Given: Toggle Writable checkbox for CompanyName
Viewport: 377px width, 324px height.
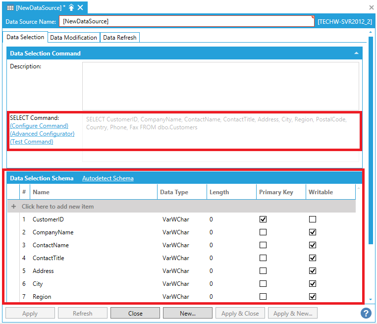Looking at the screenshot, I should [x=313, y=232].
